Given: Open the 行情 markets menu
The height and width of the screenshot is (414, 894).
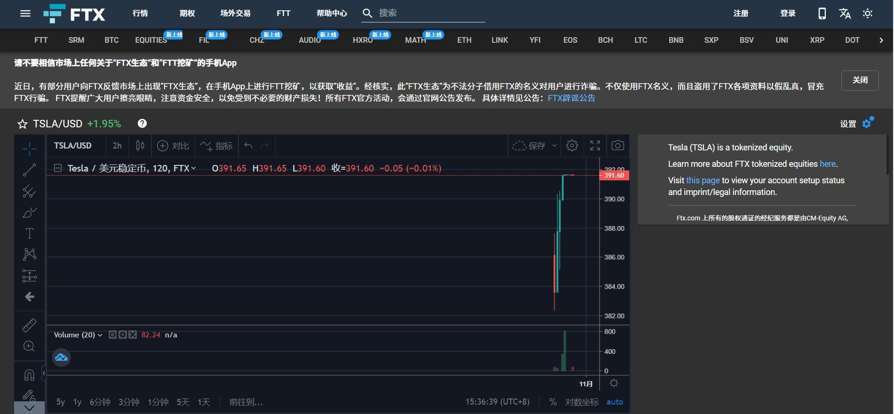Looking at the screenshot, I should click(x=140, y=13).
